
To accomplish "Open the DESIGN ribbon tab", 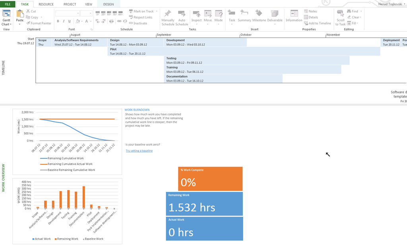I will (108, 4).
